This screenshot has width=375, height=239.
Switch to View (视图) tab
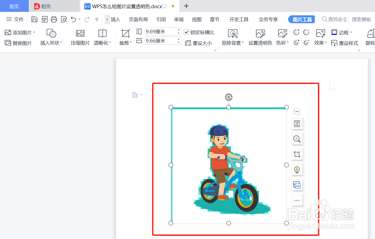click(197, 19)
